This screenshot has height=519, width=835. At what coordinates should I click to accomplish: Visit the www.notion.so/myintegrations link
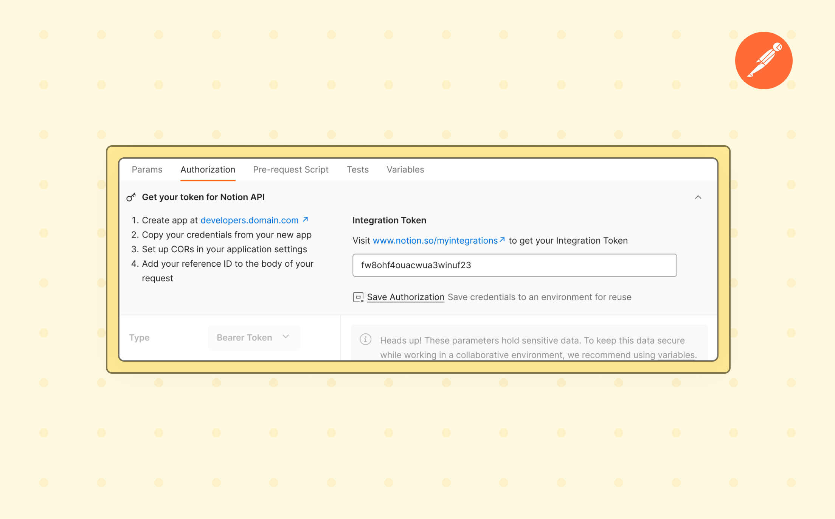coord(435,241)
